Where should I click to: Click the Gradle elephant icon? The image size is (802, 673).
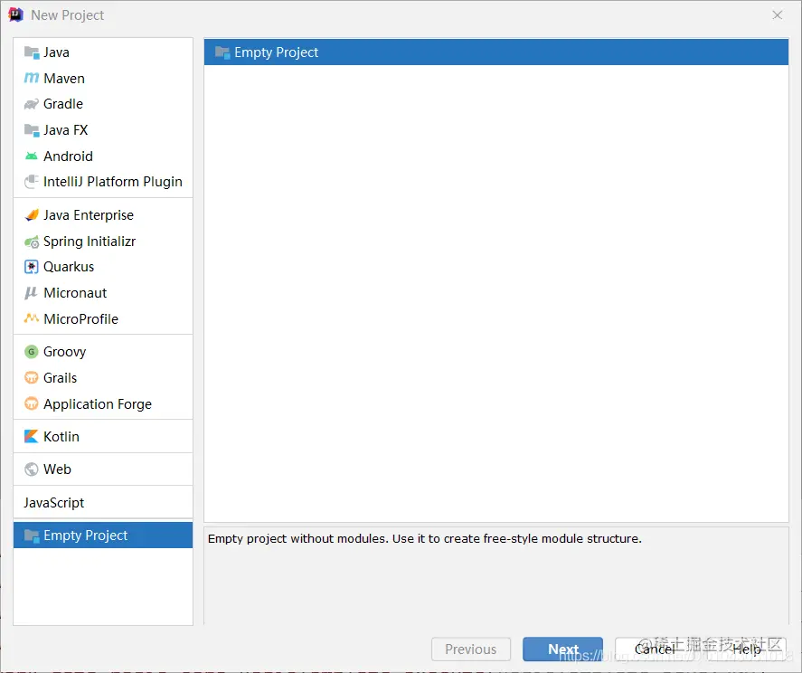tap(32, 104)
